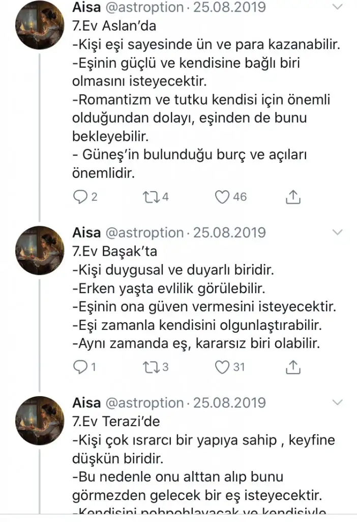Open @astroption handle on the Aslan'da tweet
The height and width of the screenshot is (522, 357).
pyautogui.click(x=144, y=8)
